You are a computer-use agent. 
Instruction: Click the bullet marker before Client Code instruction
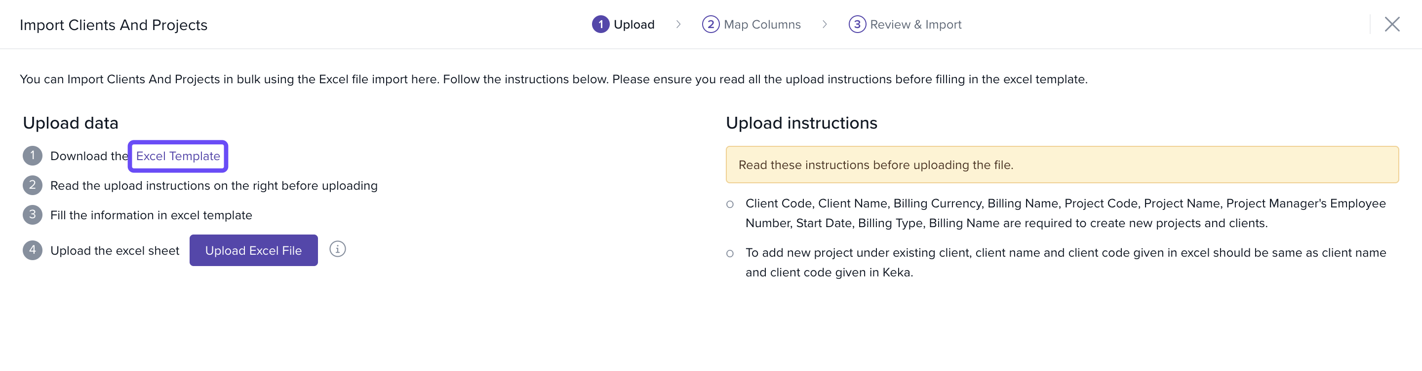[730, 204]
